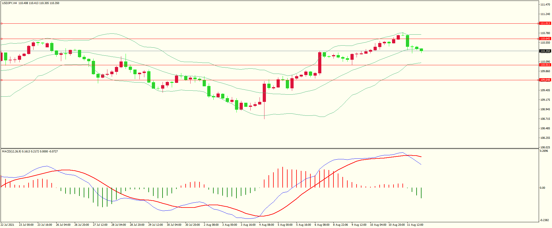Image resolution: width=552 pixels, height=228 pixels.
Task: Click the MACD scale value 0.2696
Action: pos(544,151)
